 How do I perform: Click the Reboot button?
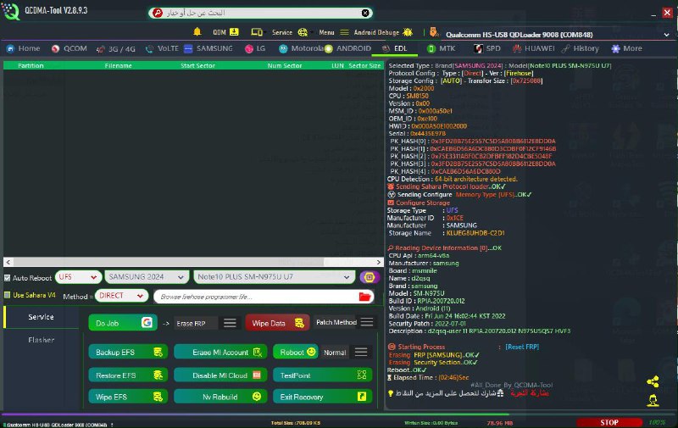coord(296,352)
